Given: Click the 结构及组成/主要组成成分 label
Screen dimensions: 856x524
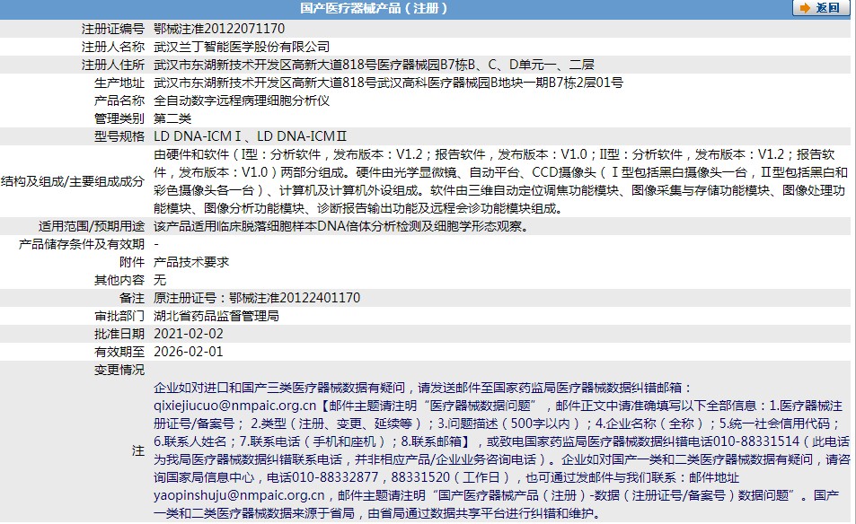Looking at the screenshot, I should pyautogui.click(x=73, y=181).
